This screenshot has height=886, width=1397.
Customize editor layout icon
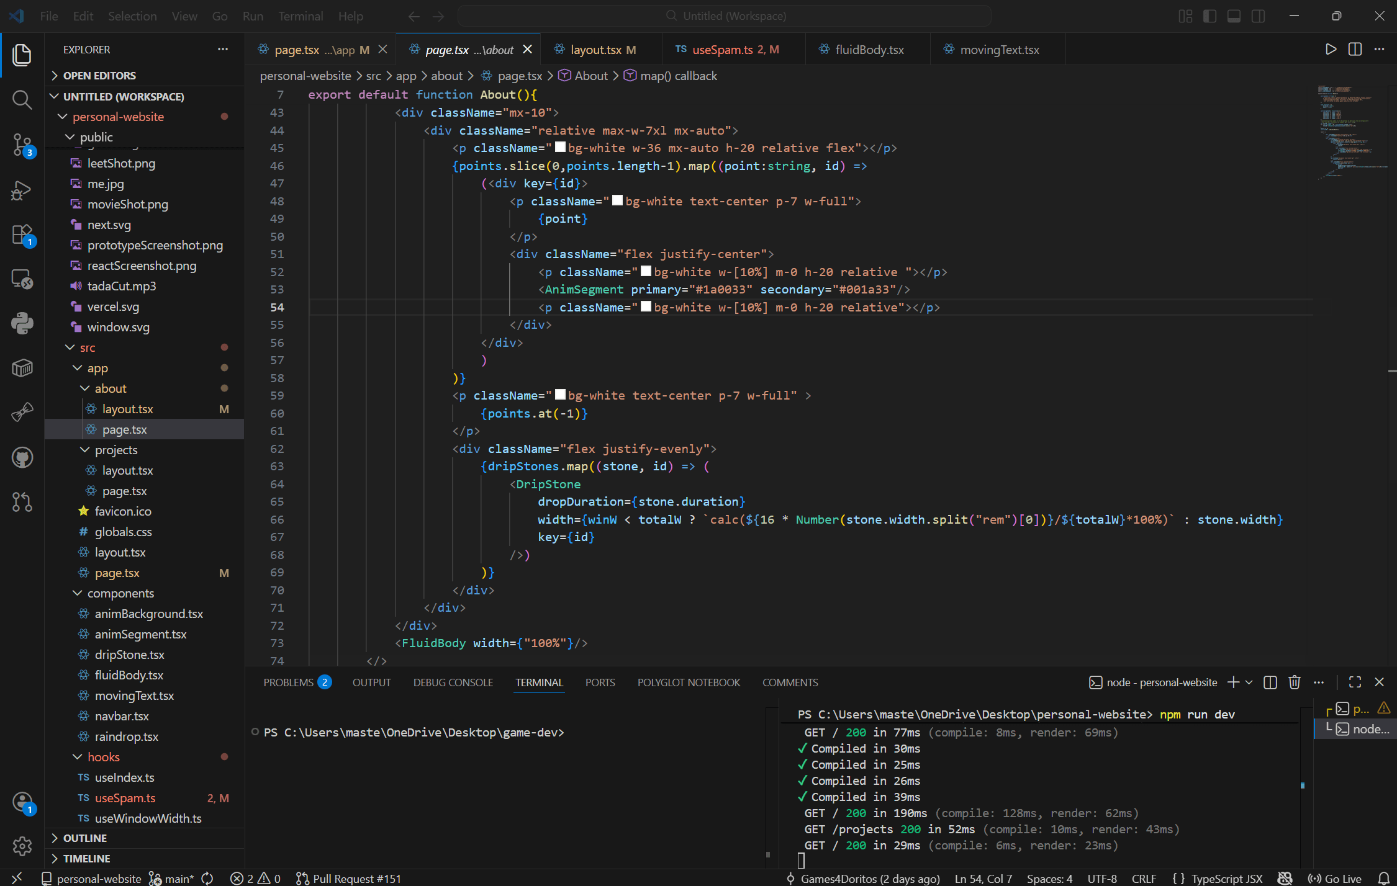pyautogui.click(x=1185, y=16)
